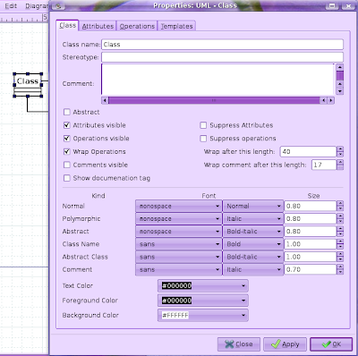The image size is (358, 356).
Task: Open Class Name Bold style dropdown
Action: pos(253,244)
